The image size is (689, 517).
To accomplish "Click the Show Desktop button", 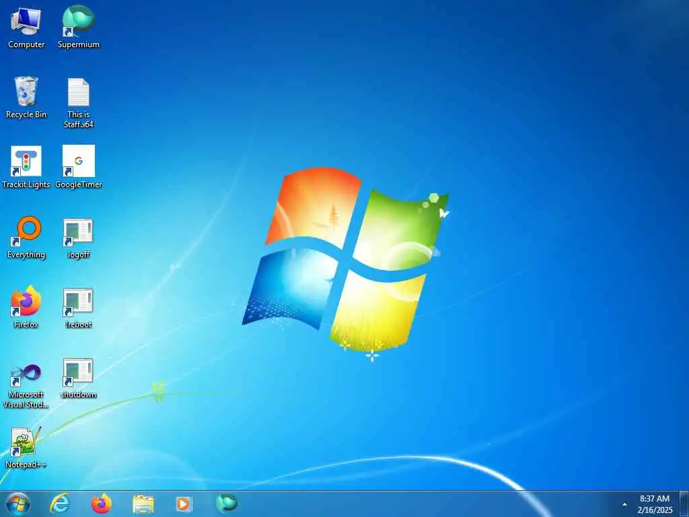I will tap(684, 504).
